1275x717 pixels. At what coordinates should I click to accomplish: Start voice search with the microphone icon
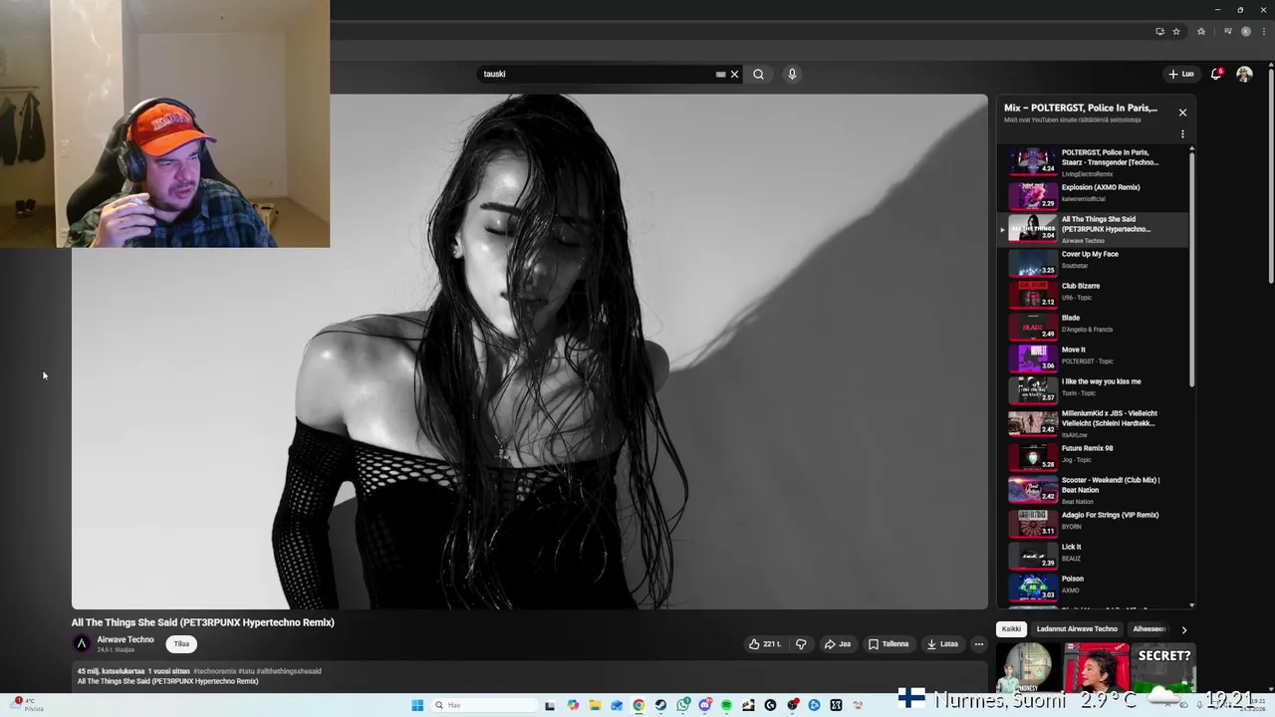click(x=792, y=74)
